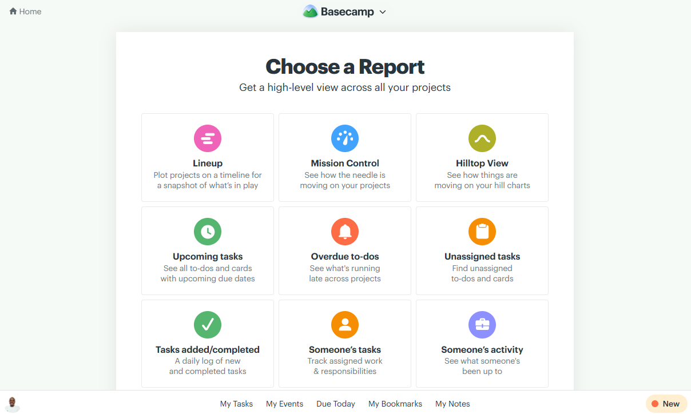691x414 pixels.
Task: Open the user avatar in bottom bar
Action: tap(13, 404)
